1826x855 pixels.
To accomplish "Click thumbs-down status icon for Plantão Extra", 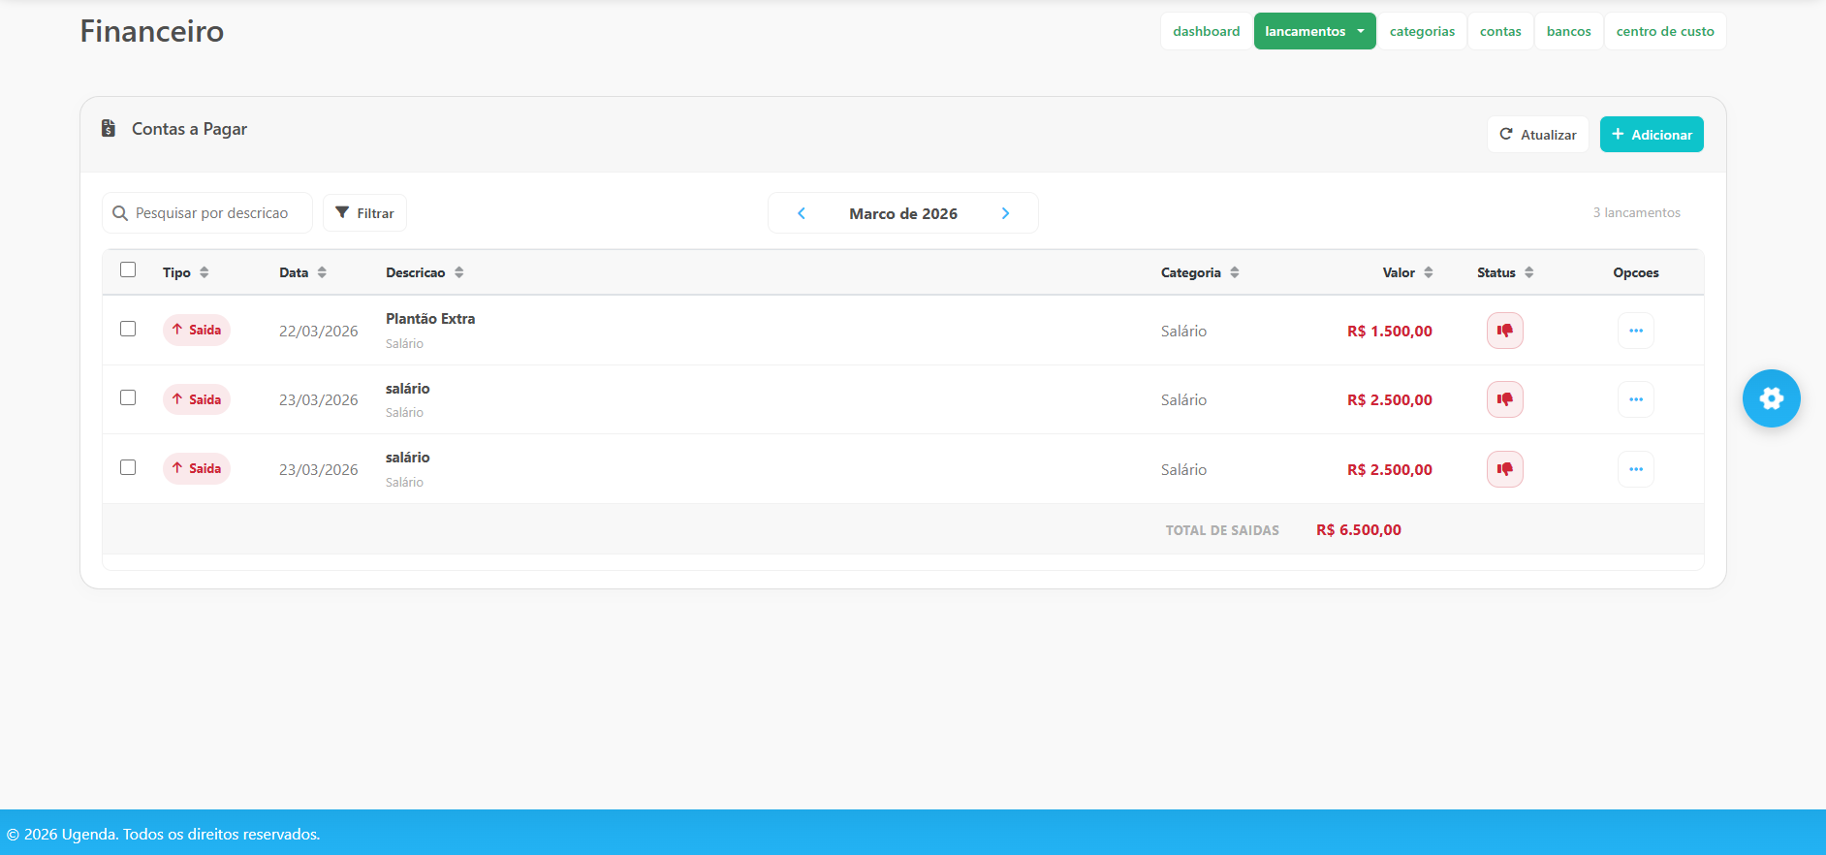I will point(1504,331).
